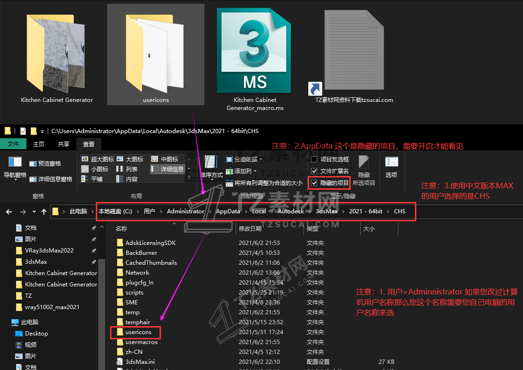Click 此电脑 in the address bar
523x370 pixels.
[x=78, y=211]
